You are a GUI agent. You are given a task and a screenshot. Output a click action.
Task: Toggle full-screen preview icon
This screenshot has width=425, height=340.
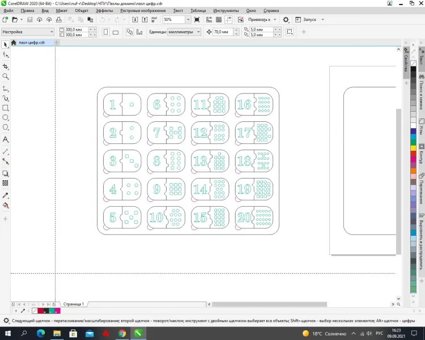pos(197,19)
